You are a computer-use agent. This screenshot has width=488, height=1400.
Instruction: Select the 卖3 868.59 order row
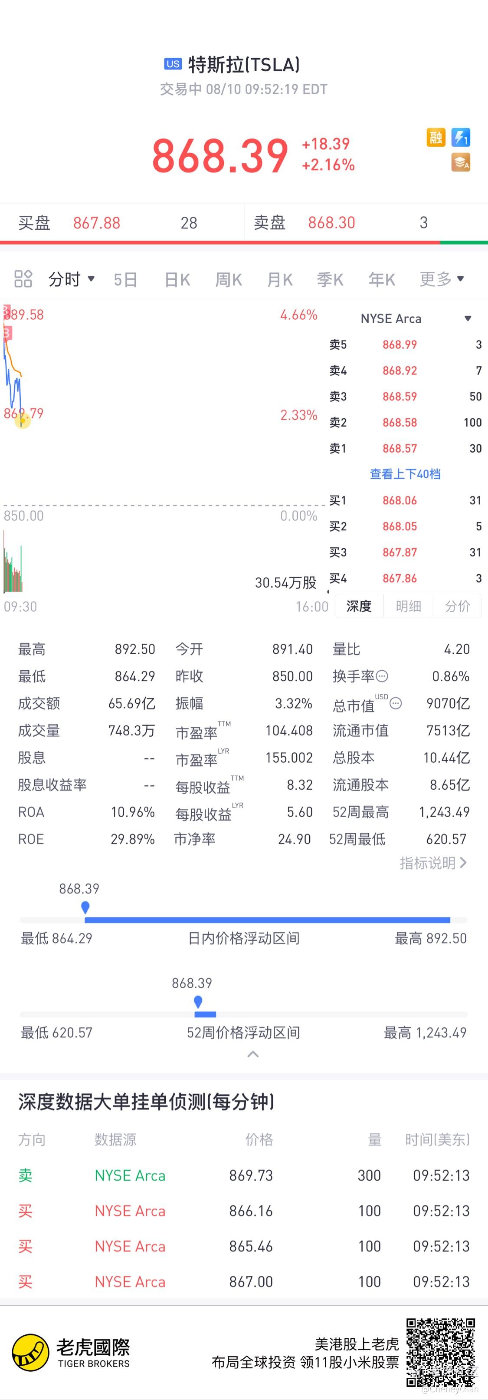[x=406, y=397]
